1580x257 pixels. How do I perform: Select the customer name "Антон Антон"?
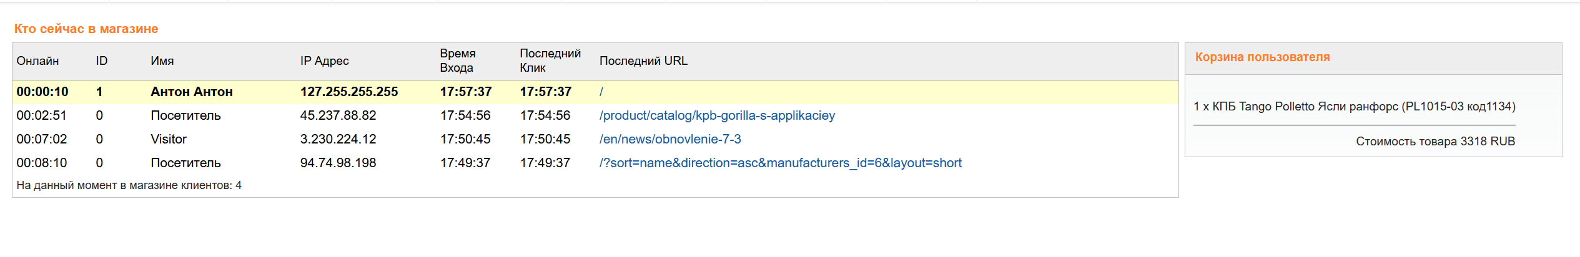point(192,92)
